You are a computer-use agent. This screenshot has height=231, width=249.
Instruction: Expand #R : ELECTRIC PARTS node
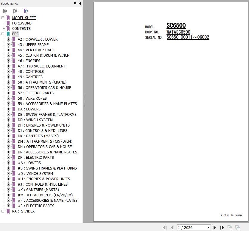coord(8,206)
